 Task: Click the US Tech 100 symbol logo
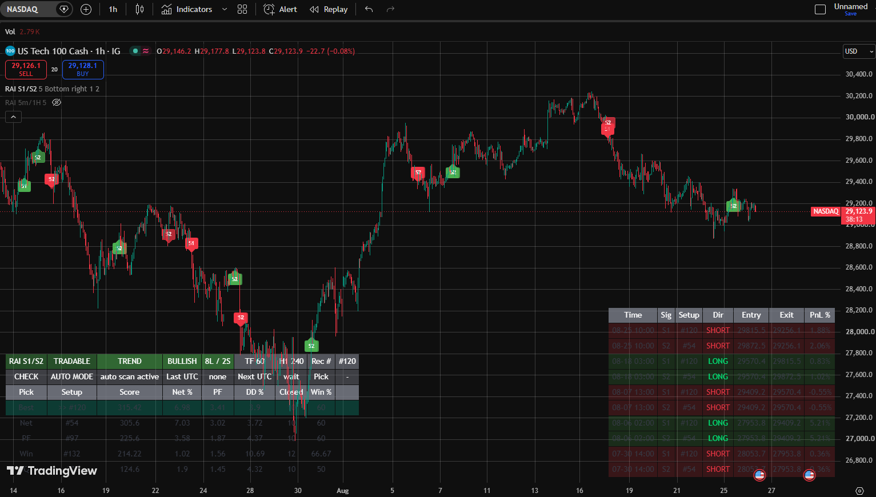pos(10,51)
